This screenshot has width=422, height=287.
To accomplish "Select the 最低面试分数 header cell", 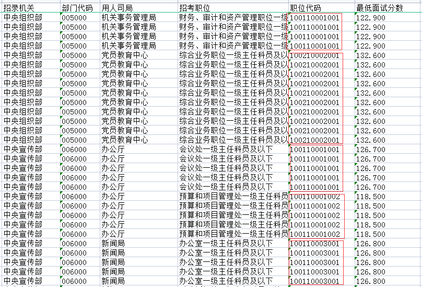I will click(x=388, y=8).
